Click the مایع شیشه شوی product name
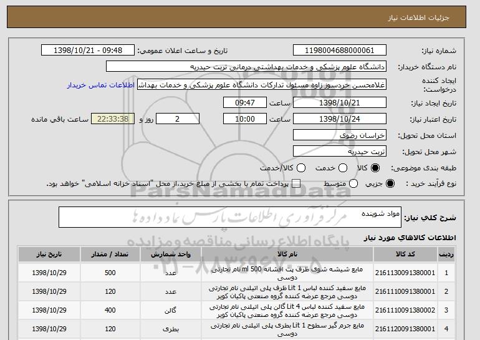Viewport: 480px width, 340px height. tap(287, 273)
